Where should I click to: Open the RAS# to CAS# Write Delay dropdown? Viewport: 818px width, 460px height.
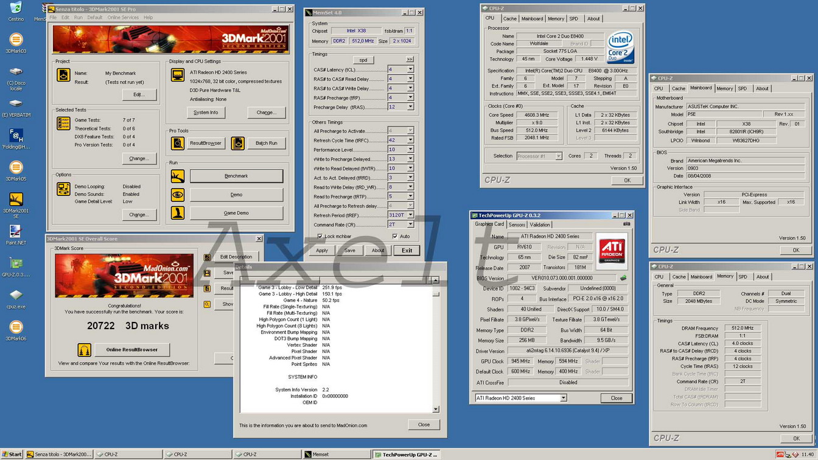(410, 88)
